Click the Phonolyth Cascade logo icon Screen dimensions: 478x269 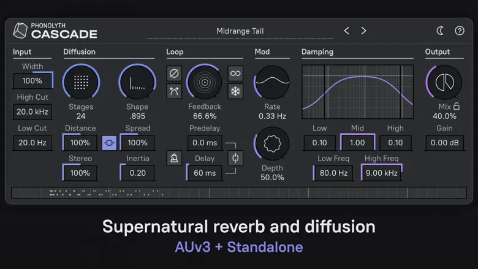(20, 31)
